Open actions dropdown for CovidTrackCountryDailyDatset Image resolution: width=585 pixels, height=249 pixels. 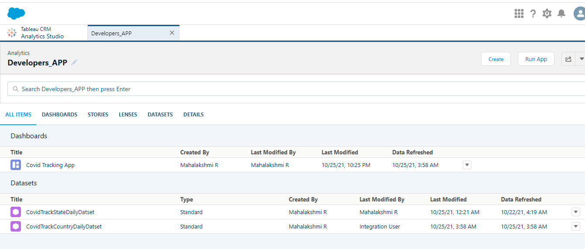576,226
